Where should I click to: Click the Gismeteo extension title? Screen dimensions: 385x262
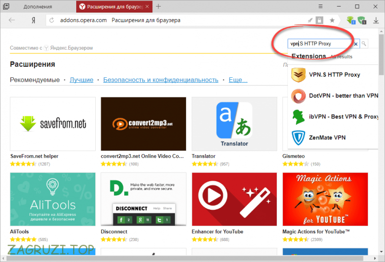pos(293,156)
